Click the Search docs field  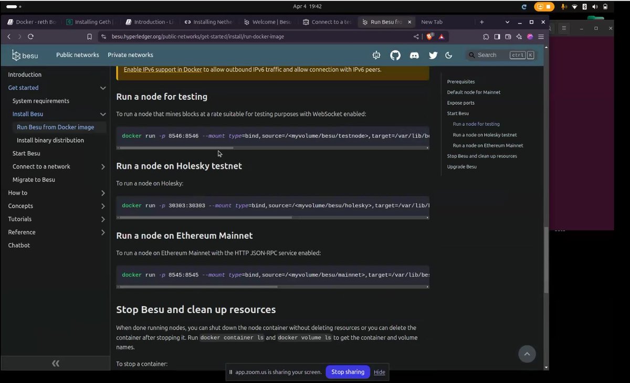501,55
